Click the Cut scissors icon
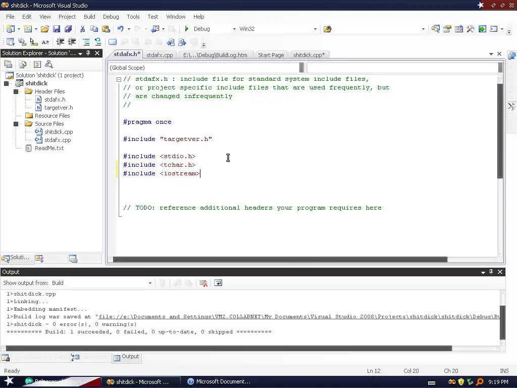The image size is (517, 388). (x=82, y=29)
